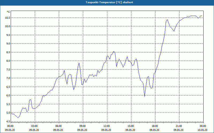
Task: Click the 10,5 y-axis label
Action: coord(8,18)
